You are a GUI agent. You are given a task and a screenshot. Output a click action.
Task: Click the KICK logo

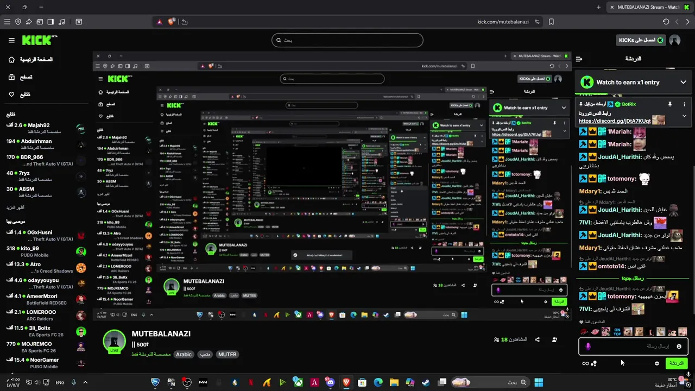pyautogui.click(x=39, y=40)
